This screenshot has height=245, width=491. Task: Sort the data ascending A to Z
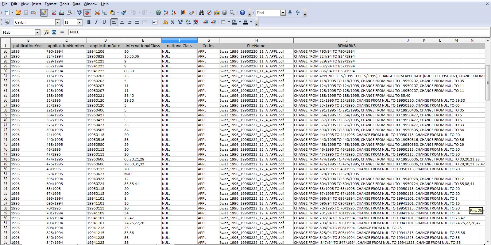(x=166, y=13)
